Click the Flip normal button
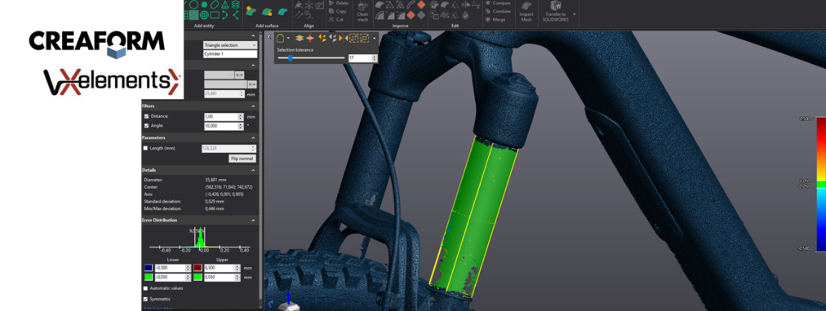 click(242, 158)
